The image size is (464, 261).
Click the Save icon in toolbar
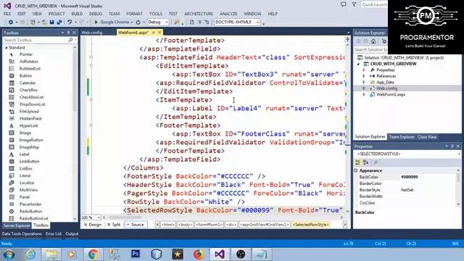point(51,22)
